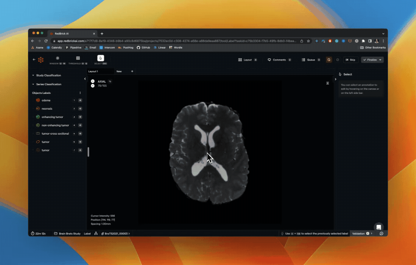The width and height of the screenshot is (416, 265).
Task: Expand the Series Classification section
Action: 49,84
